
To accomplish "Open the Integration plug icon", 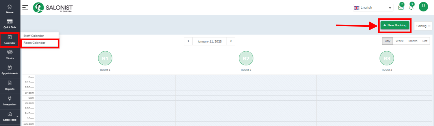I will (10, 98).
